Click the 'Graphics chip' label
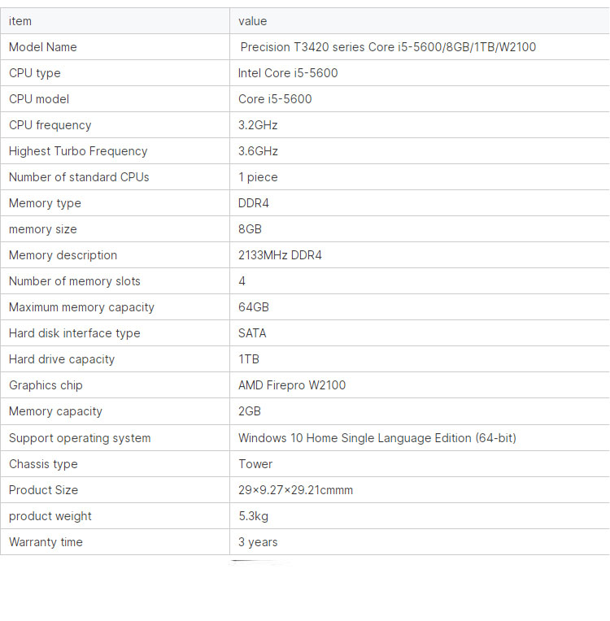This screenshot has width=610, height=621. click(x=46, y=385)
